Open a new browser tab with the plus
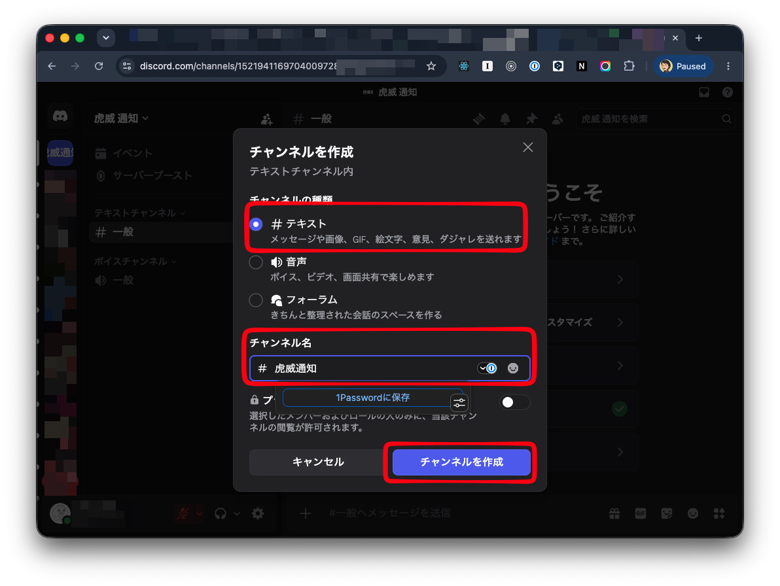 pyautogui.click(x=698, y=38)
